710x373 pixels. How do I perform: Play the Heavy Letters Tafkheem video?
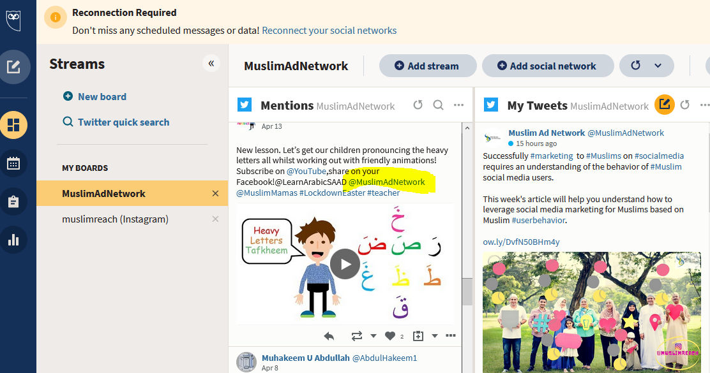click(345, 264)
